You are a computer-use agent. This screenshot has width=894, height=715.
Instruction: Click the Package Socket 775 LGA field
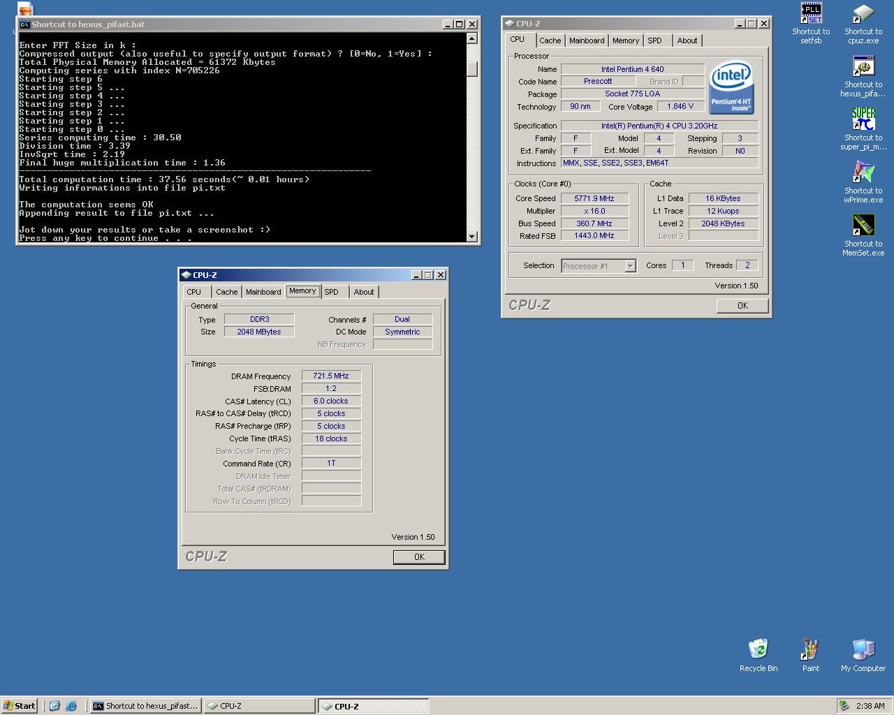coord(633,94)
